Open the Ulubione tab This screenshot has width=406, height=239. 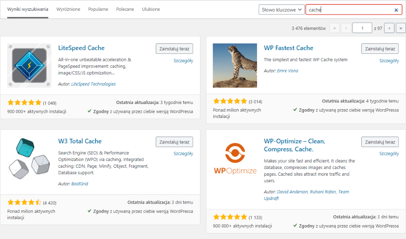(151, 9)
